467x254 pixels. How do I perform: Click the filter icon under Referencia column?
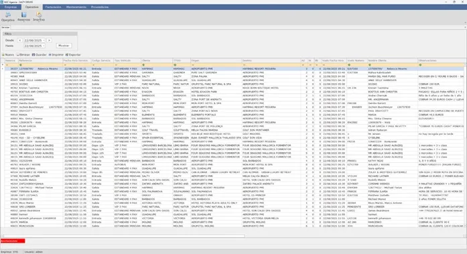[21, 64]
